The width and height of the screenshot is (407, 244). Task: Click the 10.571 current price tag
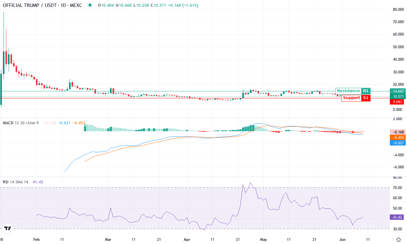[x=398, y=97]
